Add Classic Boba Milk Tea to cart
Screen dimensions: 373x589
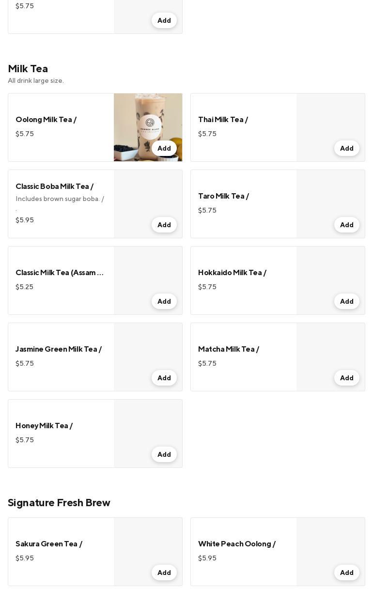pyautogui.click(x=164, y=225)
